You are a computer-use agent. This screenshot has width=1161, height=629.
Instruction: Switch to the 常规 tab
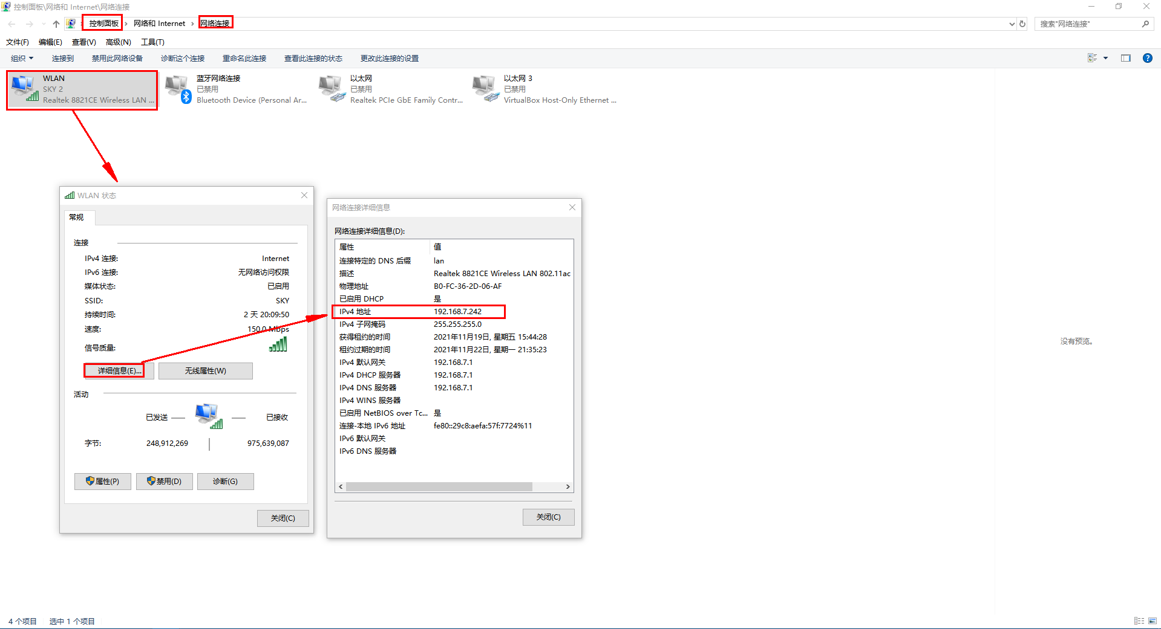point(76,217)
